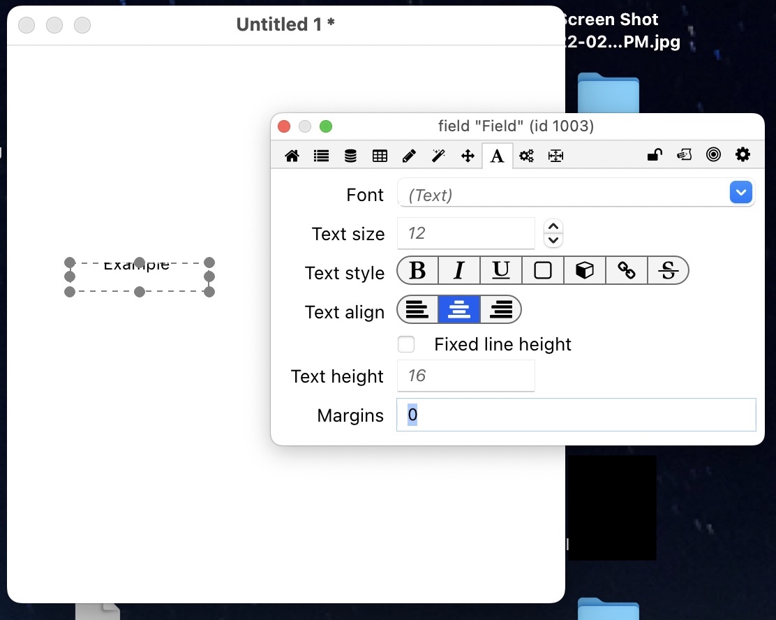Image resolution: width=776 pixels, height=620 pixels.
Task: Open the Basic properties home tab
Action: click(x=292, y=156)
